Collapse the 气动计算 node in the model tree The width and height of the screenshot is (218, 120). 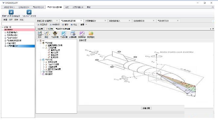(x=41, y=60)
